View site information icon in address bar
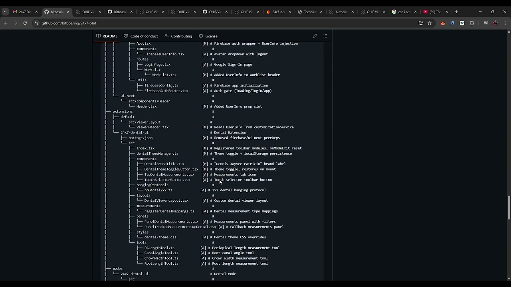Viewport: 511px width, 287px height. (36, 23)
